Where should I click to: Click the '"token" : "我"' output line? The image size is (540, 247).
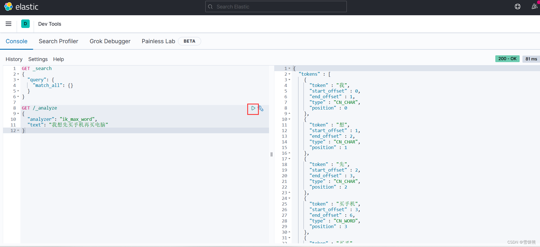click(x=330, y=86)
